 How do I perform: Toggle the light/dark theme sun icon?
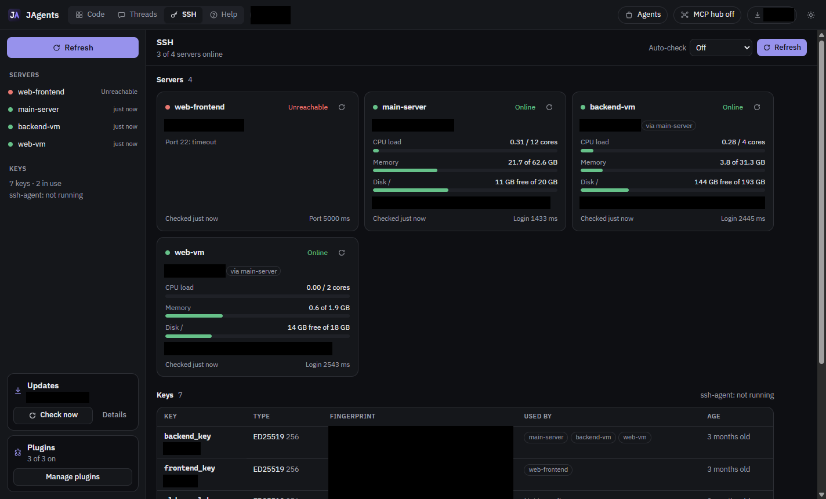811,15
